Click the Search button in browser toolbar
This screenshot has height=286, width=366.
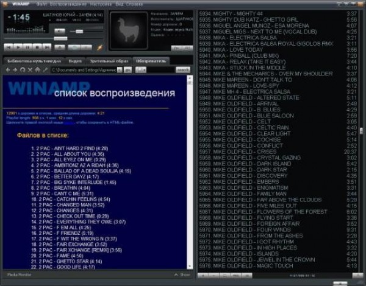click(x=183, y=69)
